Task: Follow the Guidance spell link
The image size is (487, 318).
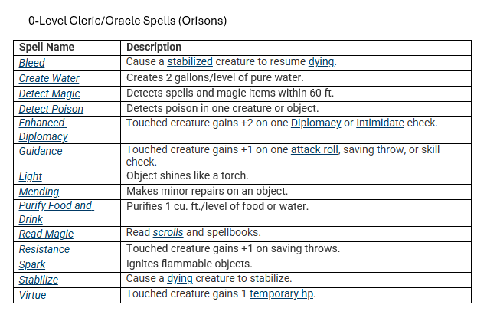Action: (41, 151)
